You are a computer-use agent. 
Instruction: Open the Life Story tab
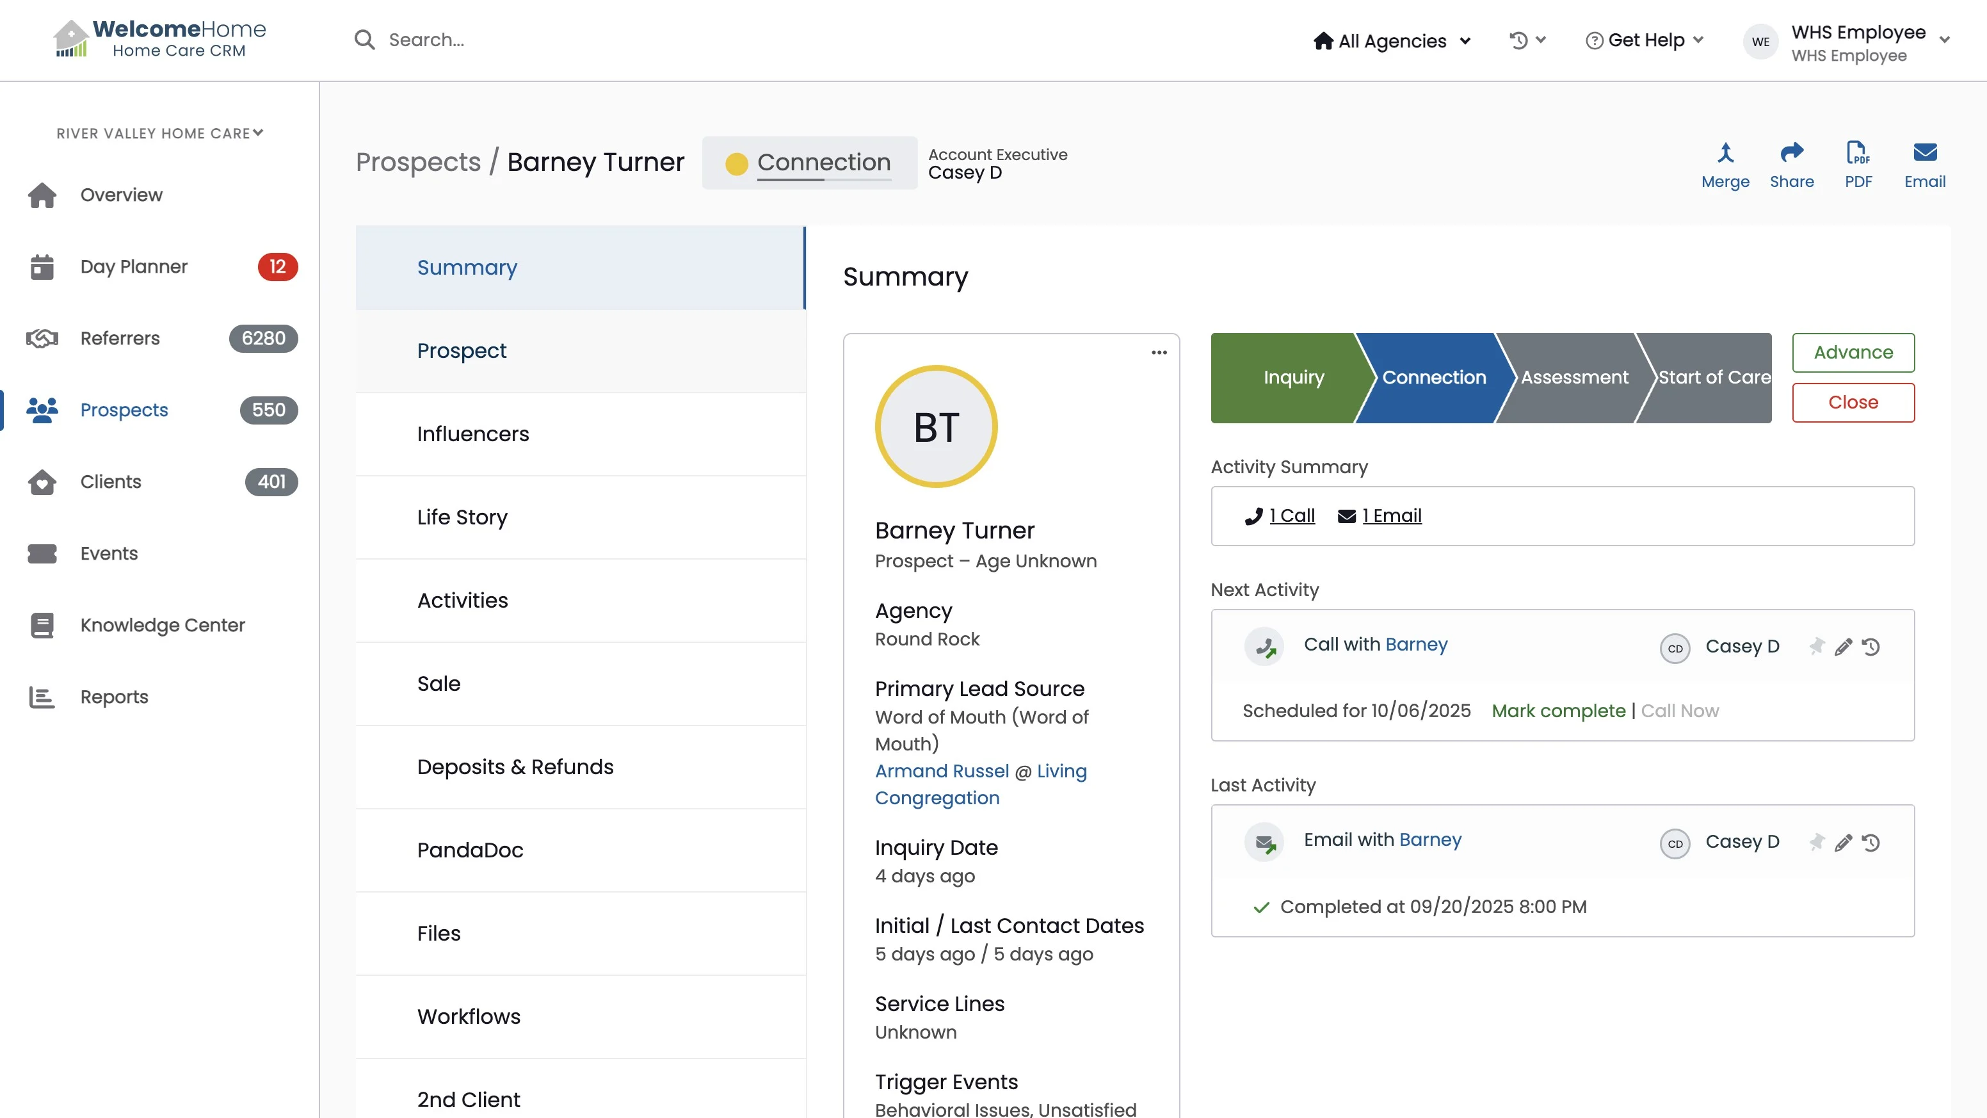462,517
